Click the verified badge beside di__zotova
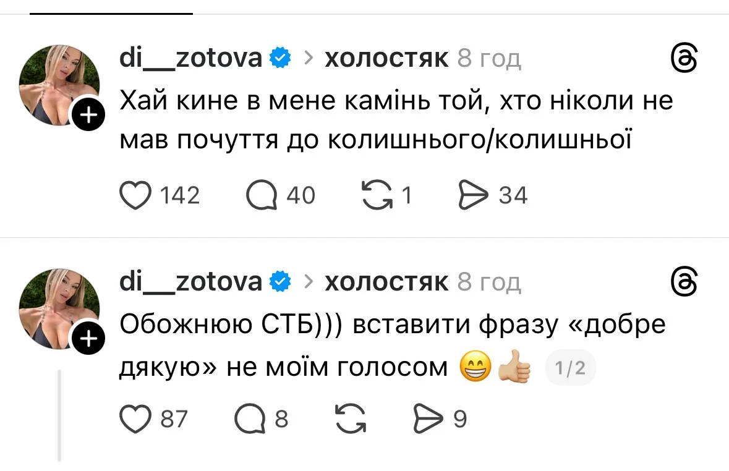729x471 pixels. [x=279, y=57]
